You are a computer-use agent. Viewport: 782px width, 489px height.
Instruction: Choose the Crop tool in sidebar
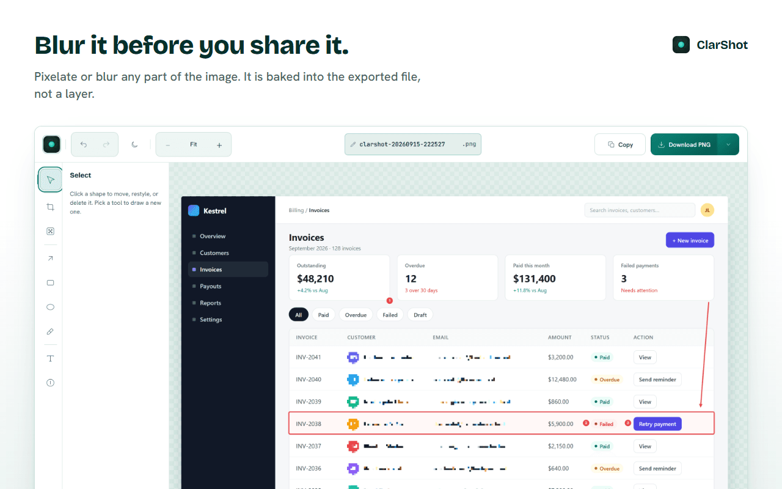point(50,207)
